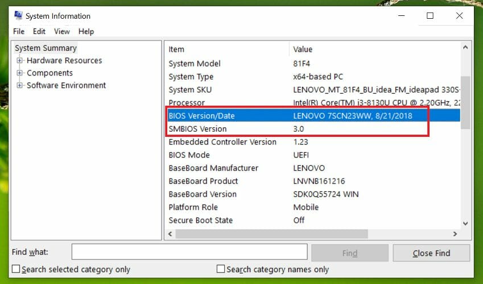Select the Platform Role row
The width and height of the screenshot is (483, 284).
tap(313, 207)
